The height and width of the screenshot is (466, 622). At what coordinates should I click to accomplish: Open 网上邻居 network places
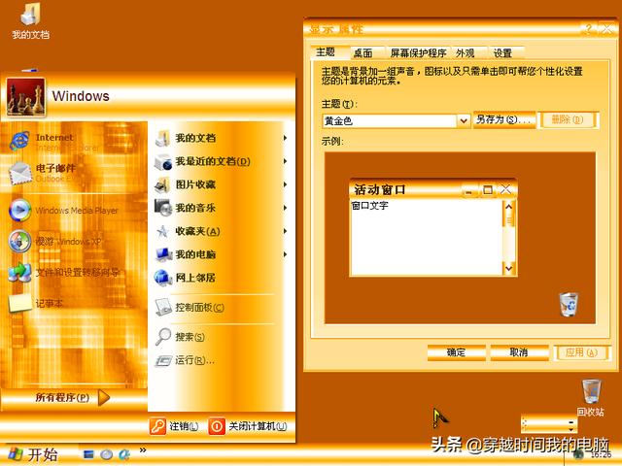(x=221, y=278)
